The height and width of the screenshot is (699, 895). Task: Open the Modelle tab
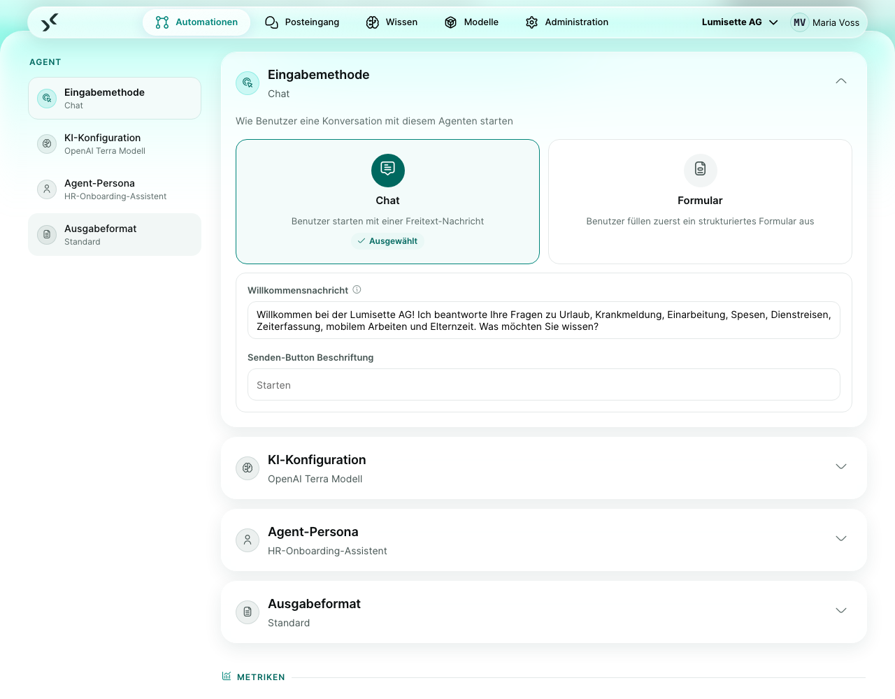(x=471, y=22)
